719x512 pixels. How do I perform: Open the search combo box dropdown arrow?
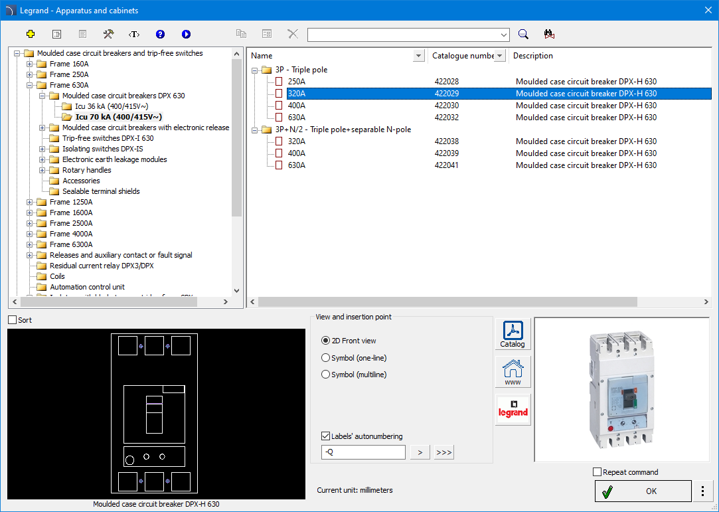pyautogui.click(x=503, y=35)
